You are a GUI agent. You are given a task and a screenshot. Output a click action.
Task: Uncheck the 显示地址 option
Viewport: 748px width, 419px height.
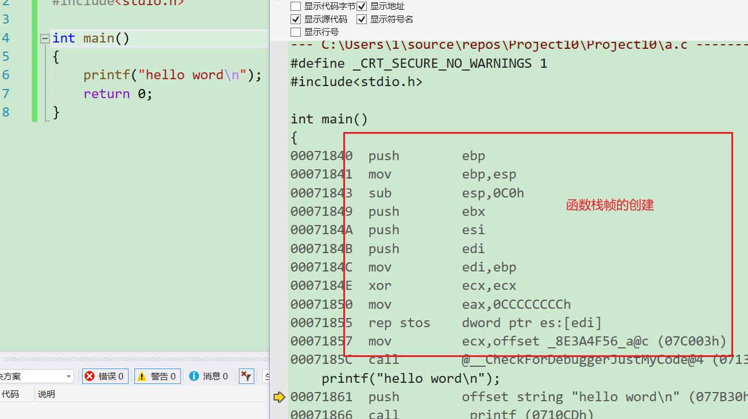(x=362, y=6)
